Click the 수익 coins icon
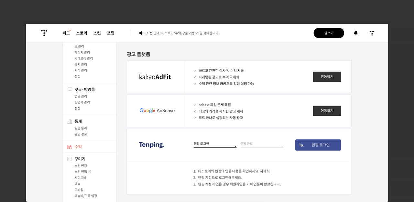This screenshot has height=202, width=414. (70, 147)
